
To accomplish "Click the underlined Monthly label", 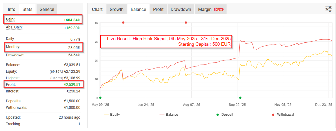I will point(13,47).
